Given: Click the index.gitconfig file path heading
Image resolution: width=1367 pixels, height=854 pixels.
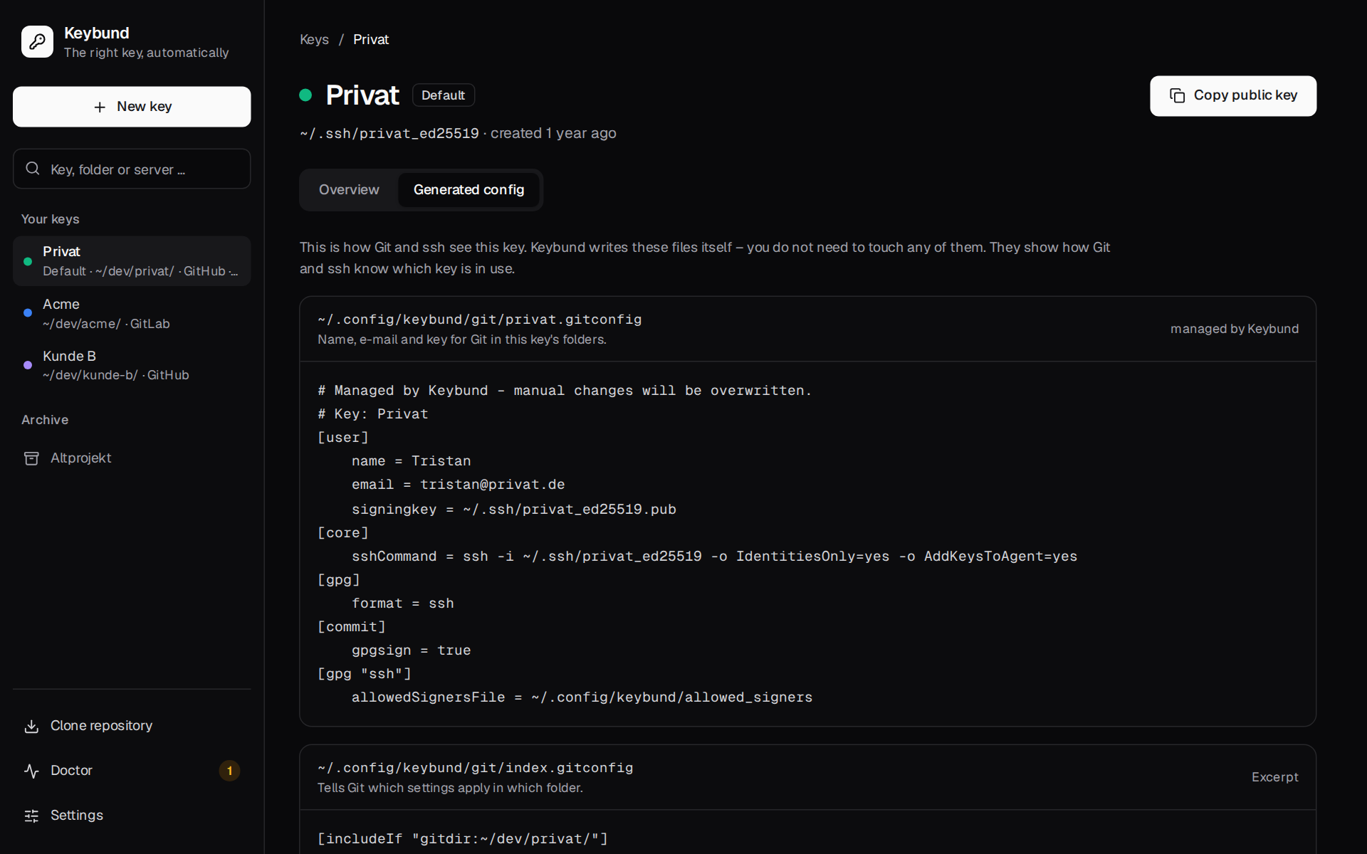Looking at the screenshot, I should coord(476,768).
